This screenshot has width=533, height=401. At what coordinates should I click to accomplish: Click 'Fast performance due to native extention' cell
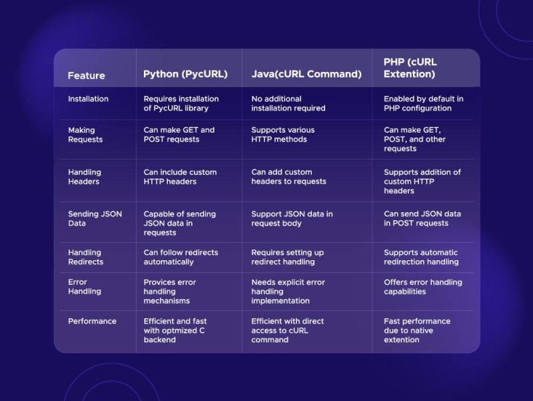pos(417,330)
